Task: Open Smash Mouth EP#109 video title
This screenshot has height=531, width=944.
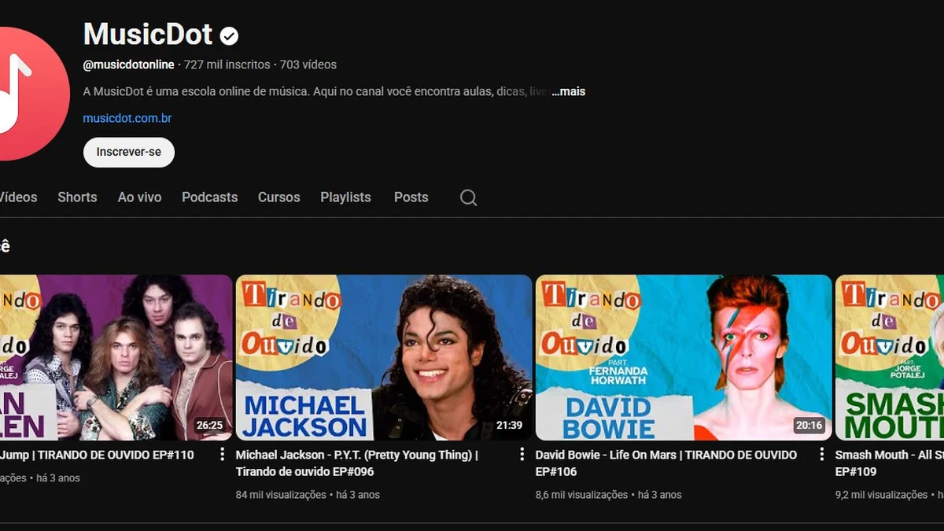Action: (889, 463)
